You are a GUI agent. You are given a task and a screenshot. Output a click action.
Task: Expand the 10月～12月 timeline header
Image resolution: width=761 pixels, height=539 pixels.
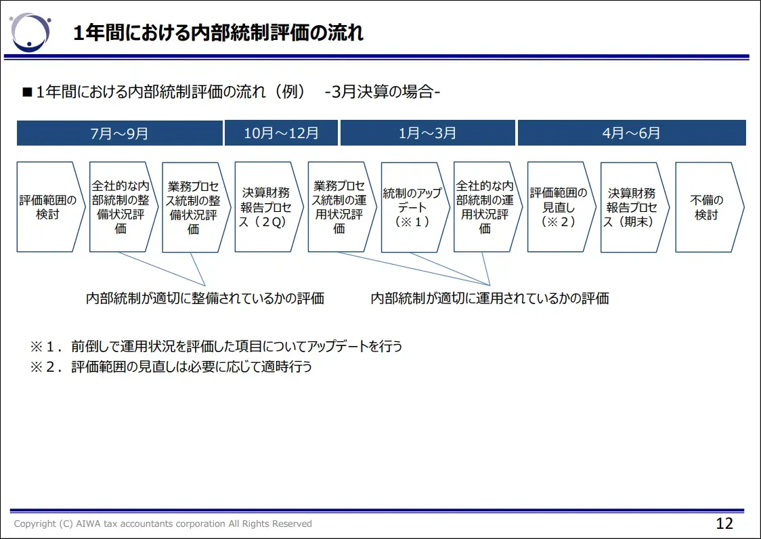[282, 133]
